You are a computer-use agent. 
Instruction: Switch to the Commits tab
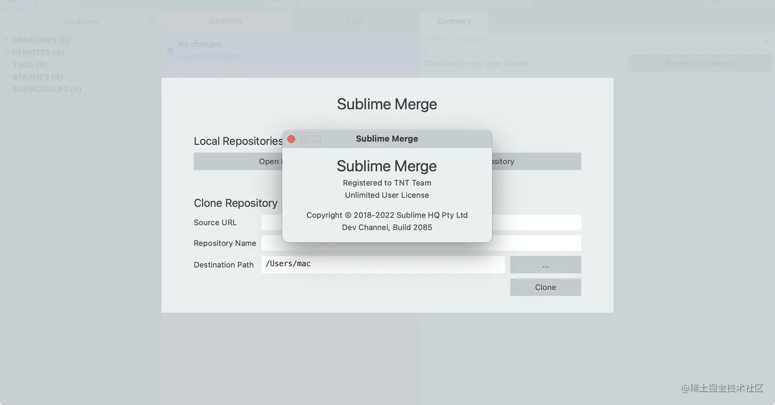226,21
